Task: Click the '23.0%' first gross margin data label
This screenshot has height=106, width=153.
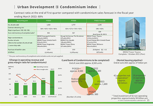Action: pos(19,74)
